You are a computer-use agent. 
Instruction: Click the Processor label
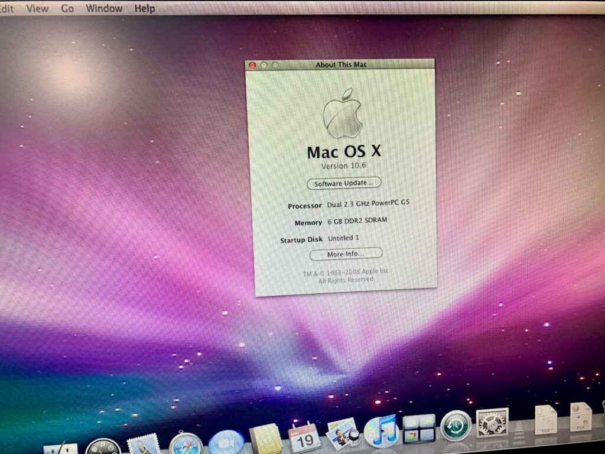click(304, 206)
